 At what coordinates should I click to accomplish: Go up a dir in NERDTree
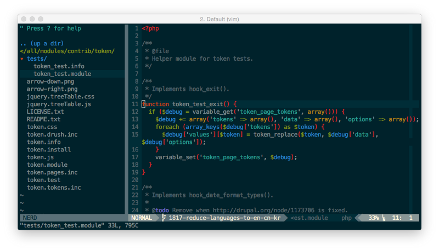click(42, 44)
